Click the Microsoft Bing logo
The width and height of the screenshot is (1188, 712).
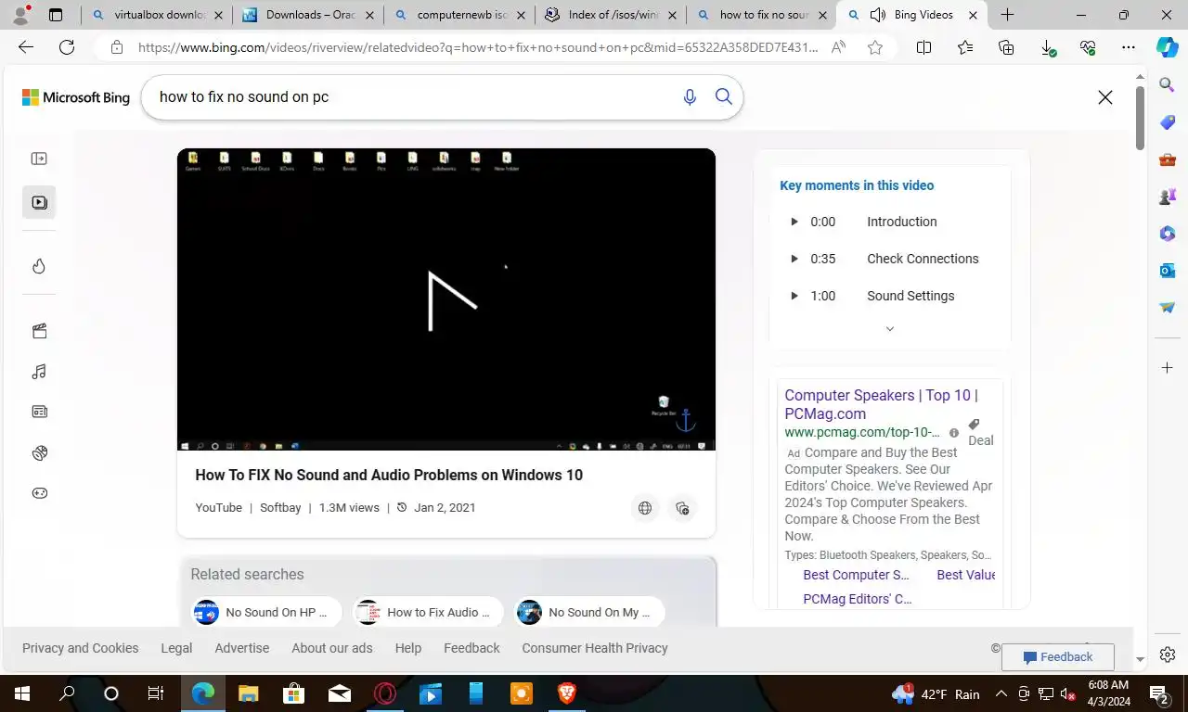click(76, 97)
